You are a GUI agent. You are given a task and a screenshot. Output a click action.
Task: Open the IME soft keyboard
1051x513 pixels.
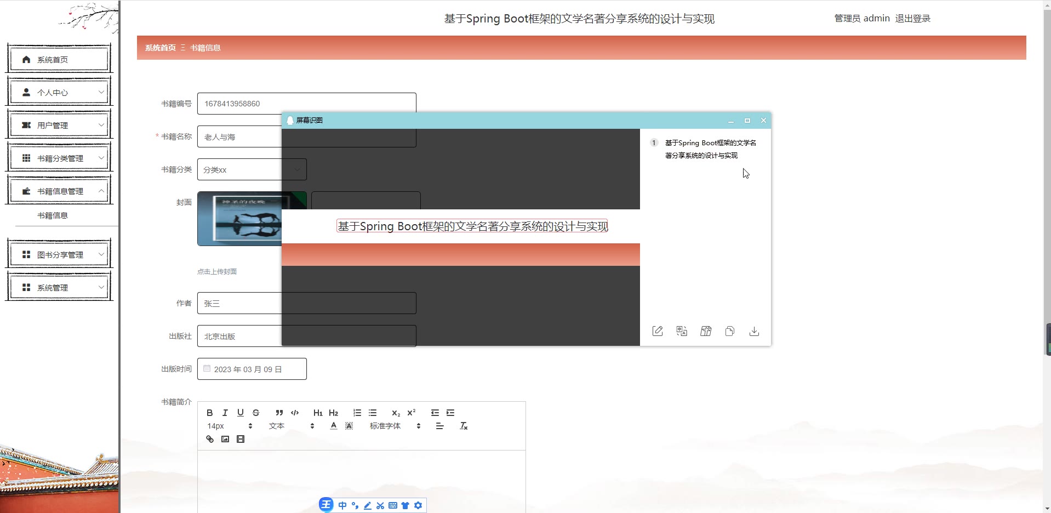(393, 505)
